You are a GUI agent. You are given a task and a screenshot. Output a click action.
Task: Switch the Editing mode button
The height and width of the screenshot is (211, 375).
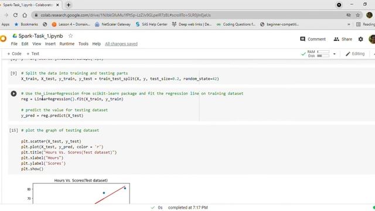355,53
